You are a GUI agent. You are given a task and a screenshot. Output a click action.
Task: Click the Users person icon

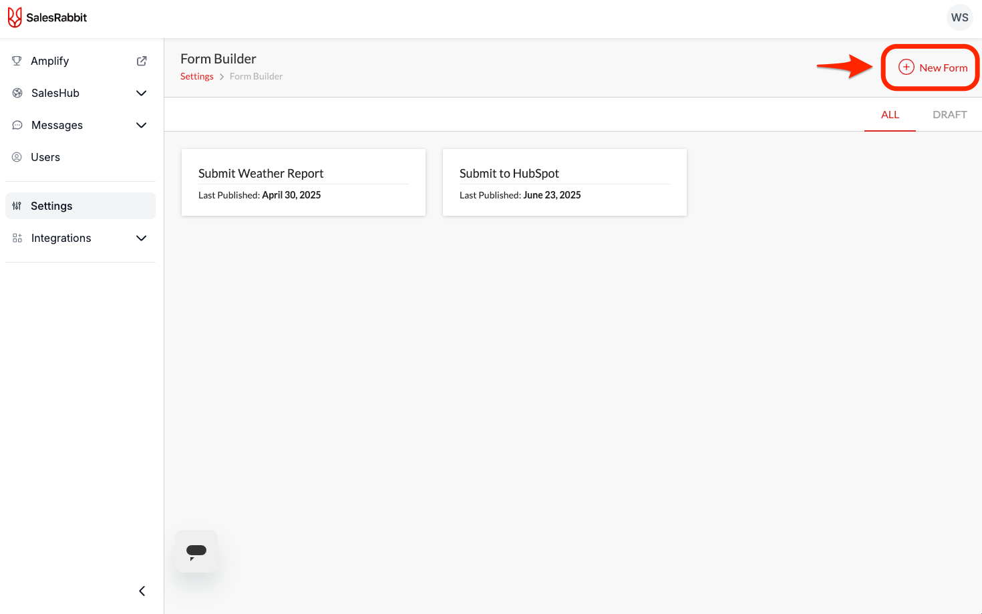click(x=17, y=157)
